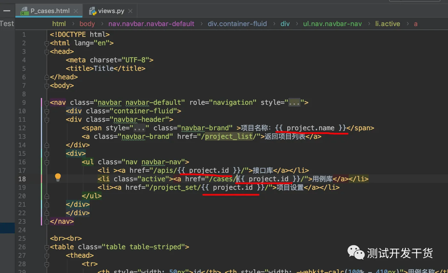Click the HTML file icon on P_cases.html tab
This screenshot has width=448, height=273.
24,11
